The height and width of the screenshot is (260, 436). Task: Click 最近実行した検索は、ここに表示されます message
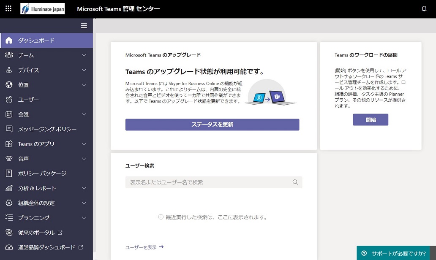coord(216,217)
